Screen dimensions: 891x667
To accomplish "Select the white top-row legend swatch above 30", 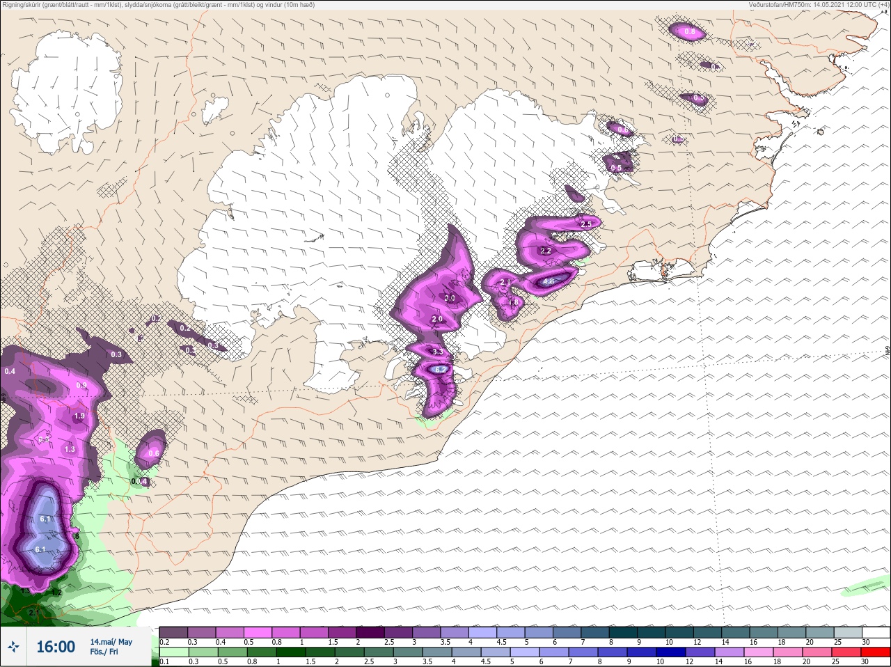I will [876, 632].
